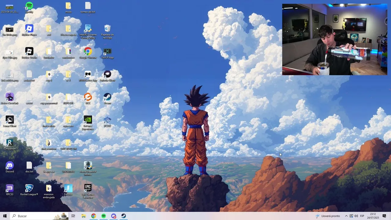Open the Lloverá pronto weather widget
Viewport: 391px width, 220px height.
pos(328,216)
